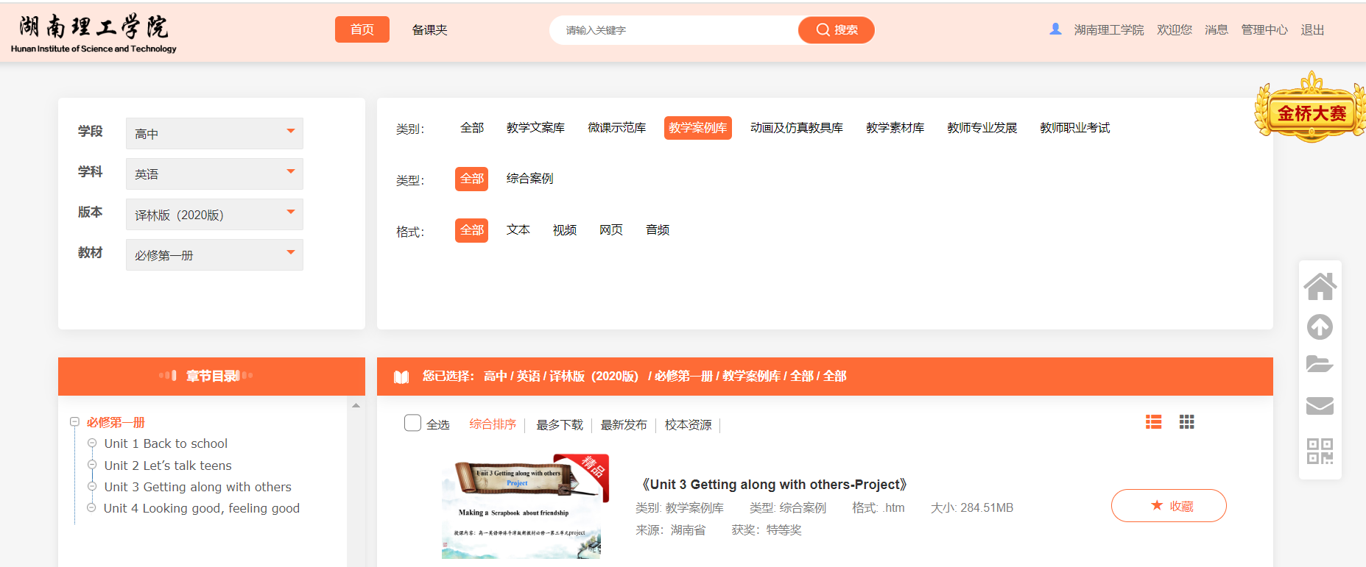Open the 教材 dropdown showing 必修第一册
The height and width of the screenshot is (567, 1366).
pos(214,255)
